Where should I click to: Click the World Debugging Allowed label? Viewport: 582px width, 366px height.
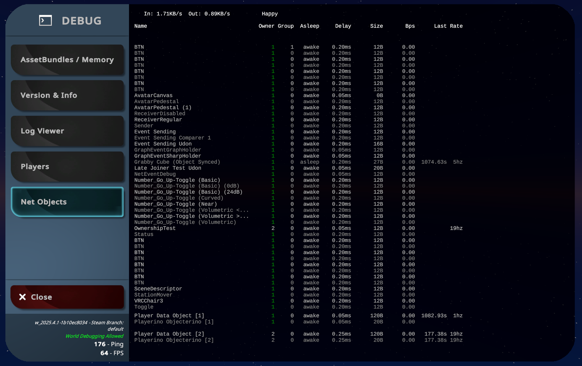point(94,336)
